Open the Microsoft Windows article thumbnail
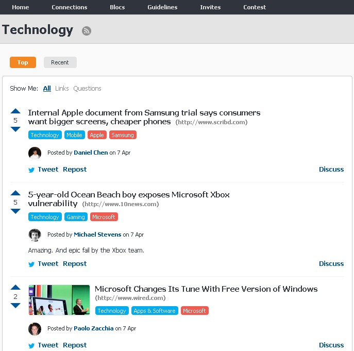 pos(59,300)
